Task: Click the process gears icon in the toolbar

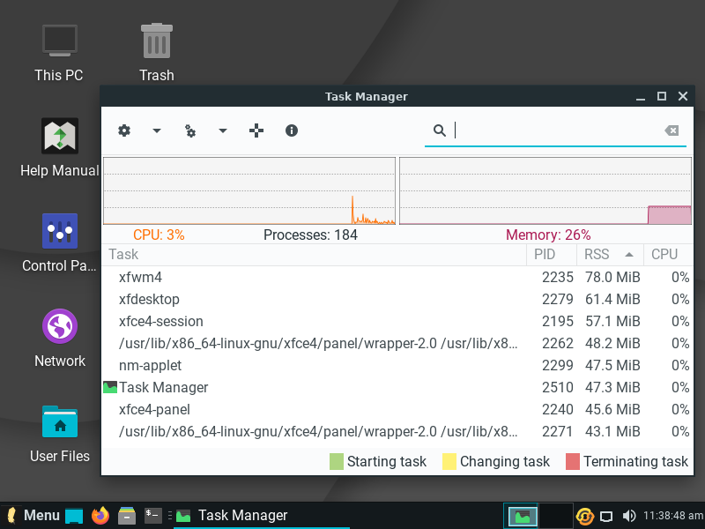Action: pyautogui.click(x=190, y=130)
